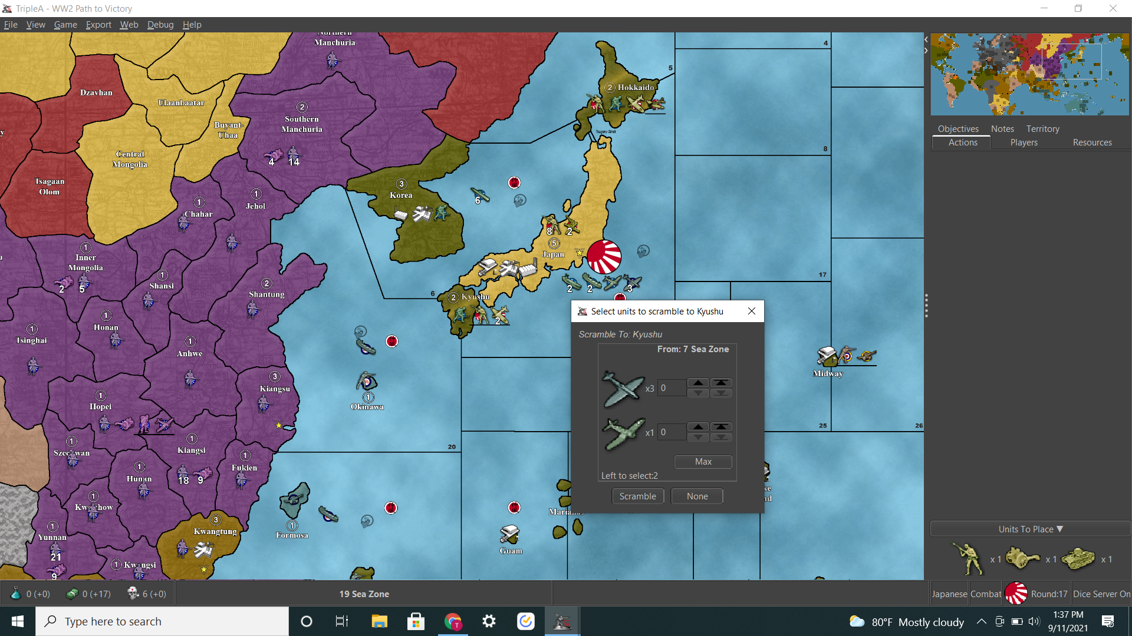Open the Game menu
This screenshot has width=1132, height=636.
click(65, 25)
